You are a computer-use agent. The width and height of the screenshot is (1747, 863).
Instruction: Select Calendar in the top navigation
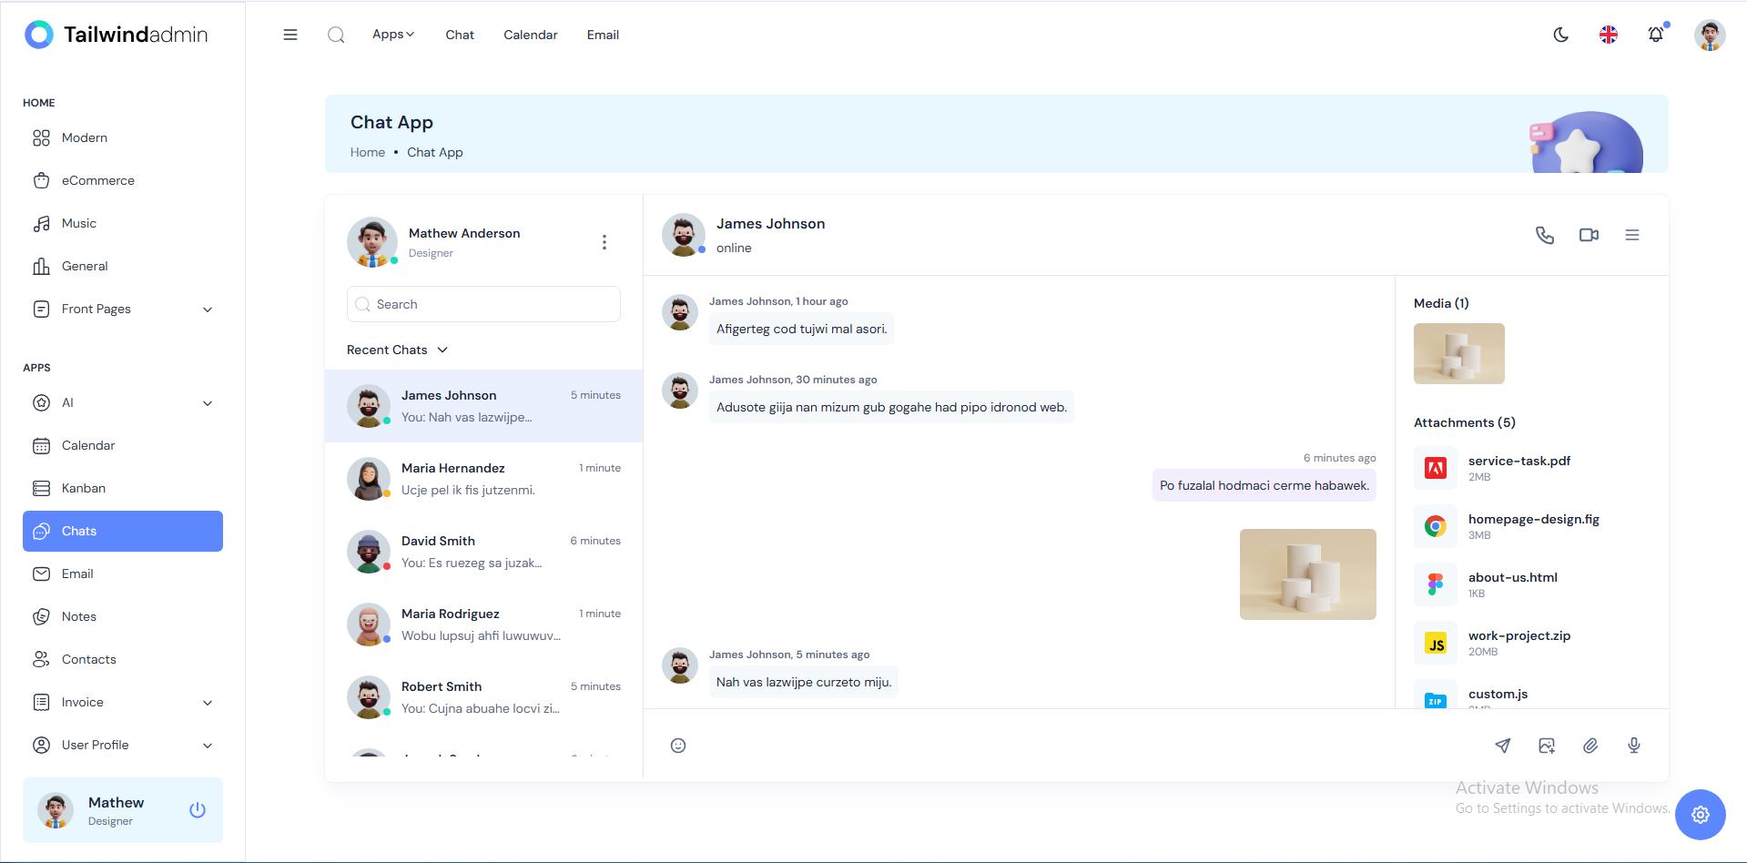[x=530, y=35]
